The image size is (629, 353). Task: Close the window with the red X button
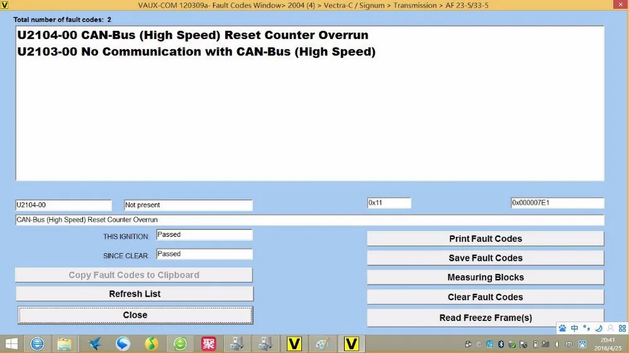point(621,4)
